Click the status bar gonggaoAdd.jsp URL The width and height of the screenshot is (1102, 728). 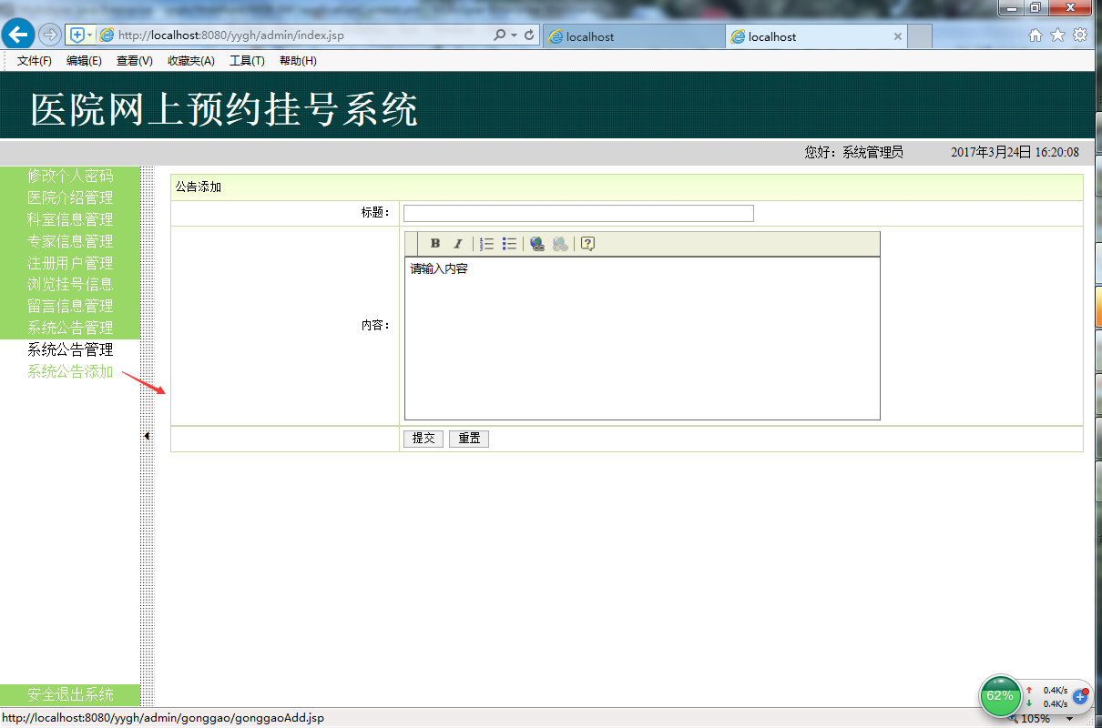point(163,718)
